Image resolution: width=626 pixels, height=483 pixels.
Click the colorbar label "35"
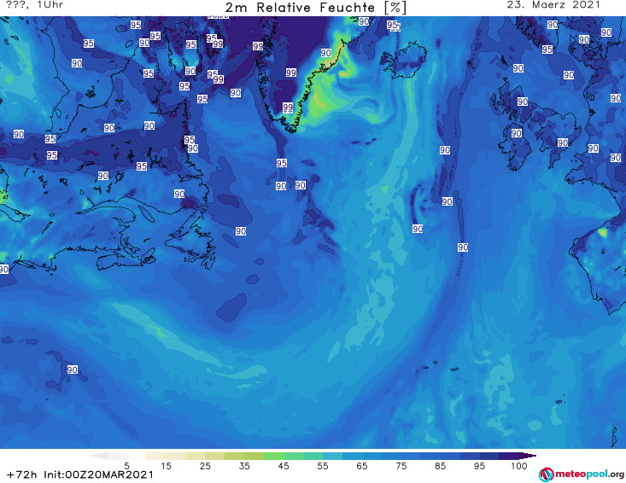(x=244, y=465)
